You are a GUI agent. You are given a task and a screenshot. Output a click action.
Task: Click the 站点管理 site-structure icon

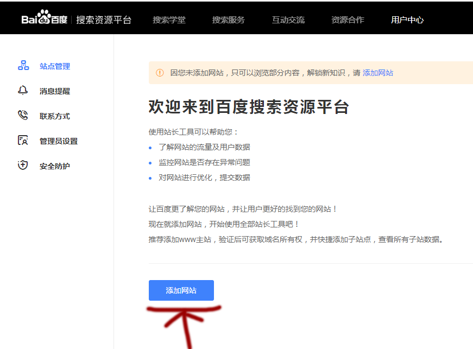pyautogui.click(x=23, y=66)
